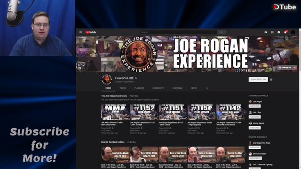This screenshot has height=169, width=301.
Task: Subscribe to Joe Rogan Fan Page
Action: point(254,147)
